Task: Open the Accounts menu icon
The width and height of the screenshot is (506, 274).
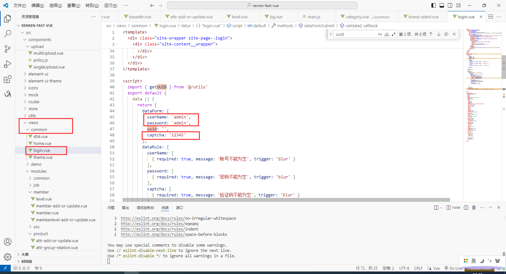Action: (x=8, y=242)
